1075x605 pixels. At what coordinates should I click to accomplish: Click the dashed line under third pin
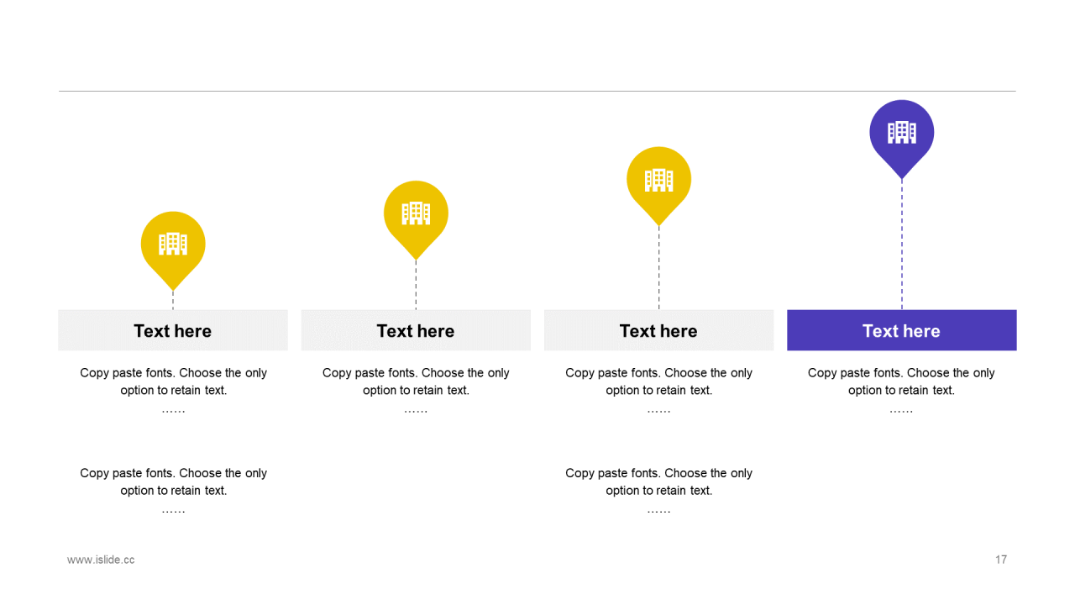pos(658,268)
